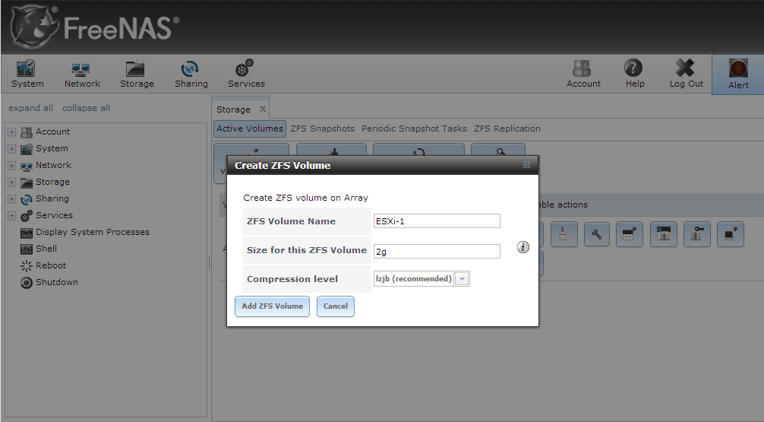This screenshot has width=764, height=422.
Task: Switch to Periodic Snapshot Tasks tab
Action: [414, 129]
